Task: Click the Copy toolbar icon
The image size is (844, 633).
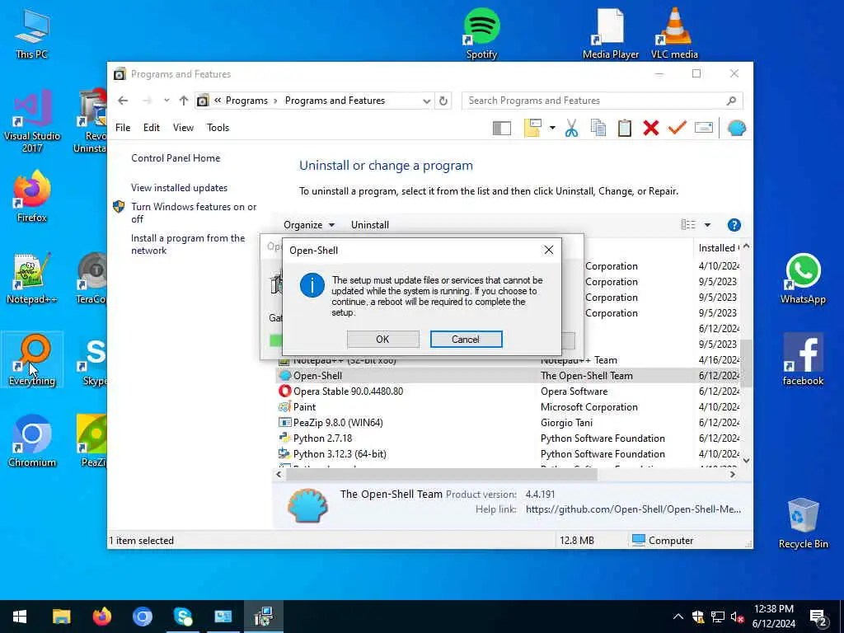Action: click(x=598, y=128)
